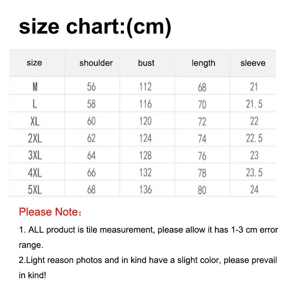Image resolution: width=289 pixels, height=289 pixels.
Task: Click the "length" column header
Action: [203, 63]
